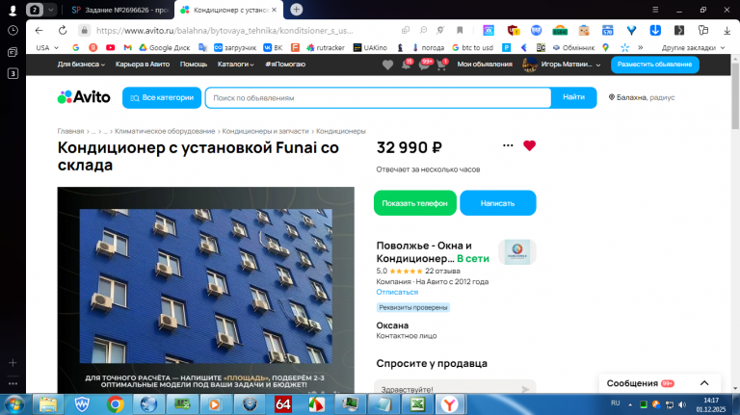Image resolution: width=740 pixels, height=415 pixels.
Task: Open Chrome from the taskbar
Action: 116,404
